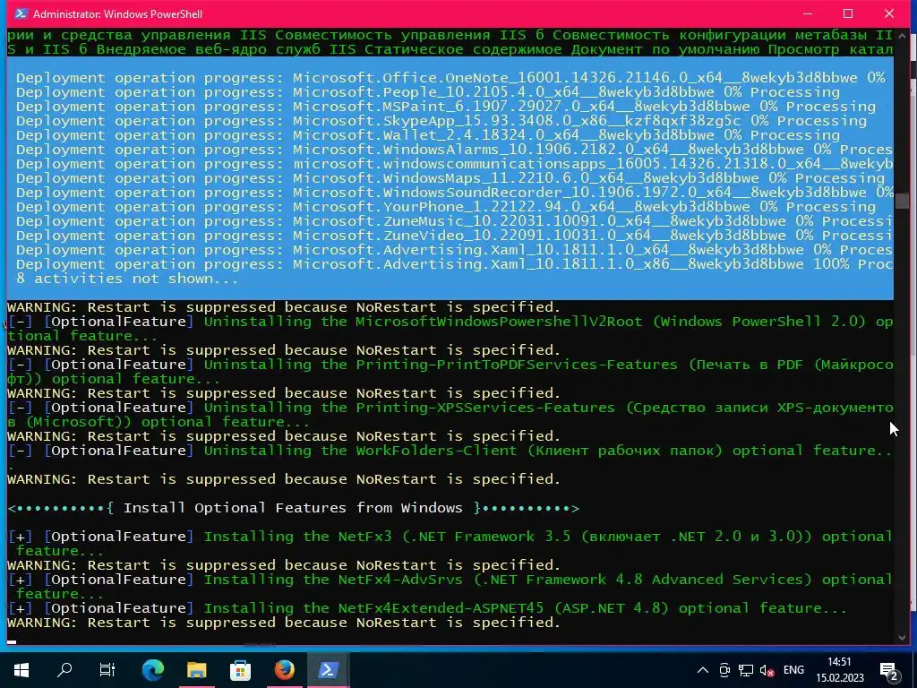
Task: Launch Firefox from the taskbar
Action: (x=284, y=670)
